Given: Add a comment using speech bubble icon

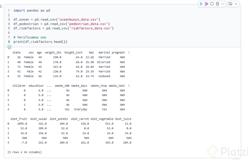Looking at the screenshot, I should (x=212, y=4).
